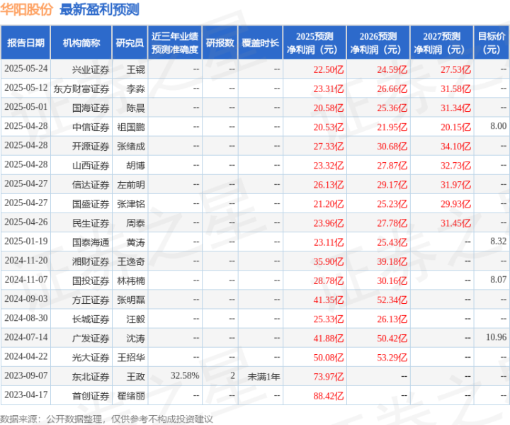Click the 研报数 column header
The height and width of the screenshot is (425, 510).
(220, 43)
